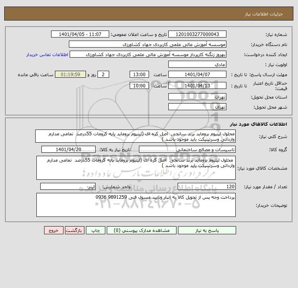Open مشاهده مدارک پیوستی (0) button
Screen dimensions: 298x288
tap(142, 230)
